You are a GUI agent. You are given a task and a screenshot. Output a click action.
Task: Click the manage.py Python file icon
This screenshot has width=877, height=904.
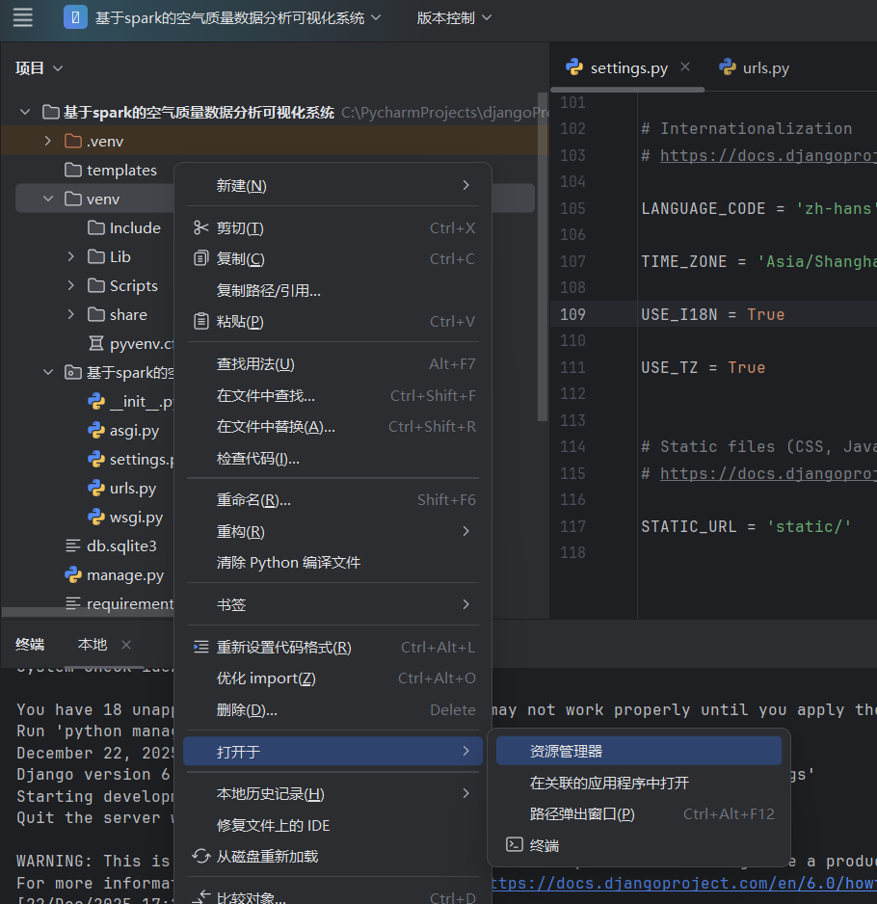pos(72,575)
